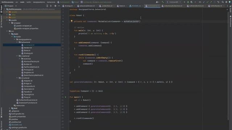Select build.gradle.kts in project tree
The image size is (232, 130).
[18, 114]
